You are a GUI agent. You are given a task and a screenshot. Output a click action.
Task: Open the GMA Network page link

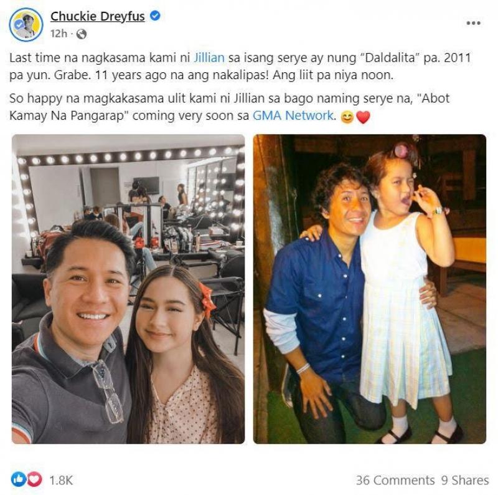tap(293, 115)
